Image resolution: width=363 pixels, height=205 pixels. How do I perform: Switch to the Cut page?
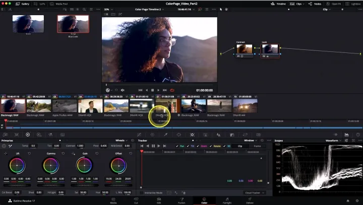[136, 200]
